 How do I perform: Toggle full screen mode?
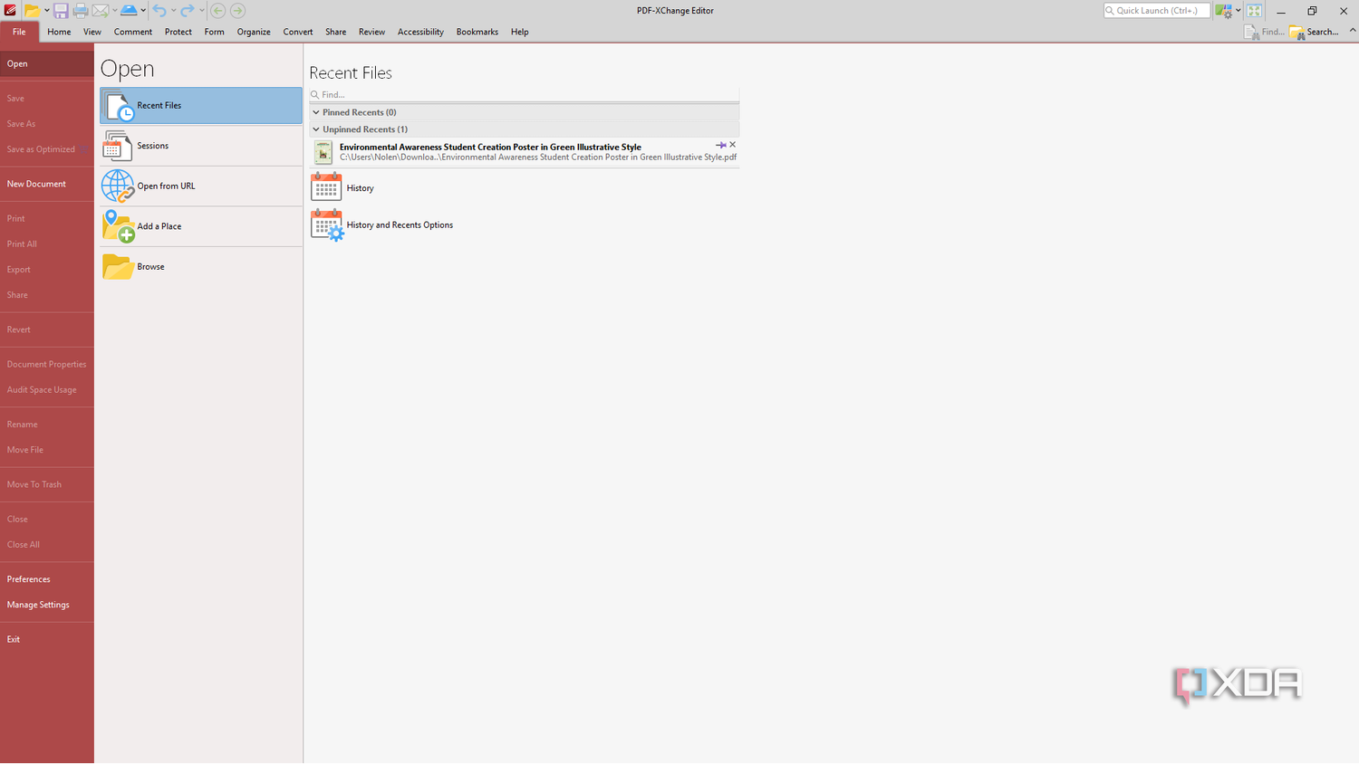click(x=1254, y=10)
